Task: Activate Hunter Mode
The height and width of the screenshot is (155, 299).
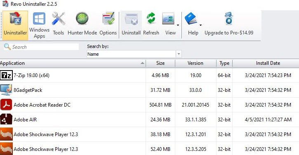Action: point(82,24)
